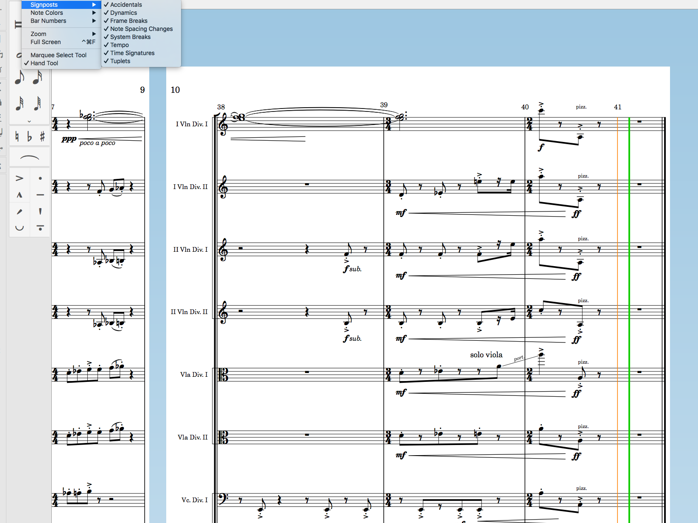This screenshot has height=523, width=698.
Task: Select the 'ff' dynamic under Vla Div. II
Action: click(x=576, y=456)
